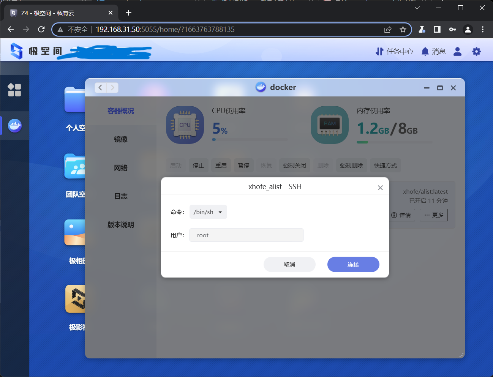Click the RAM memory icon
The height and width of the screenshot is (377, 493).
click(x=330, y=125)
